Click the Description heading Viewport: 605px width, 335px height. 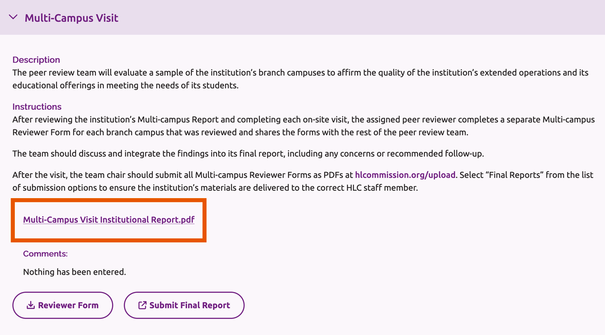[36, 60]
